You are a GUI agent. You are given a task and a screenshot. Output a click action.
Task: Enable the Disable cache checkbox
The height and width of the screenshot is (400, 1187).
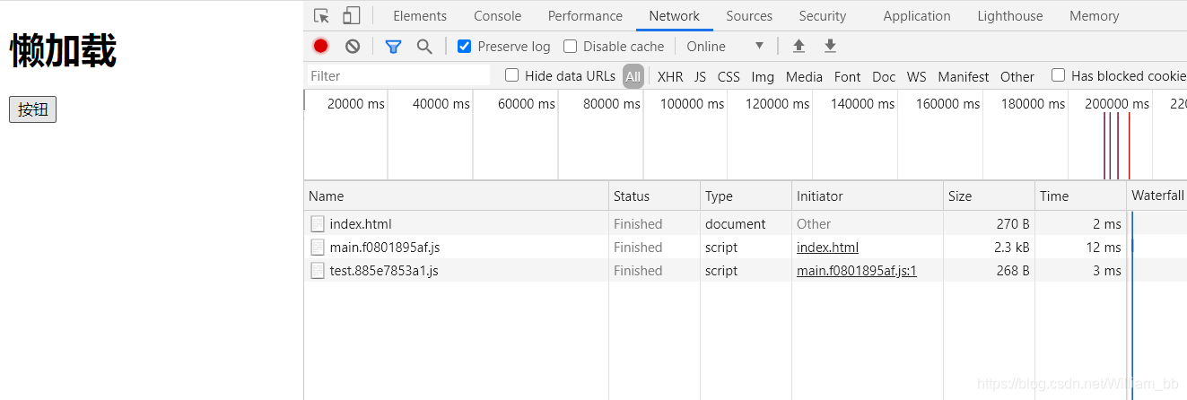pyautogui.click(x=570, y=47)
